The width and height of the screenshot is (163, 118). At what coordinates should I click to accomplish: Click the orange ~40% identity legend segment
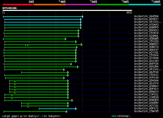50,5
